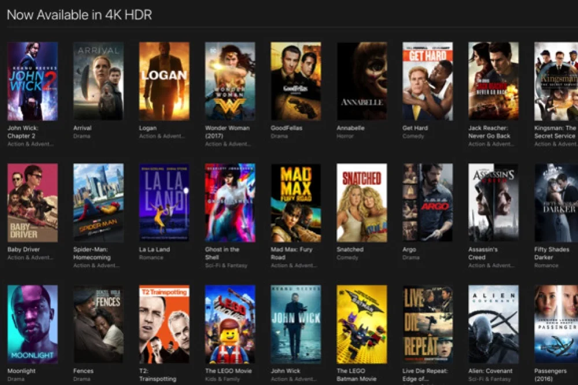
Task: Click the "Argo" title text
Action: (409, 249)
